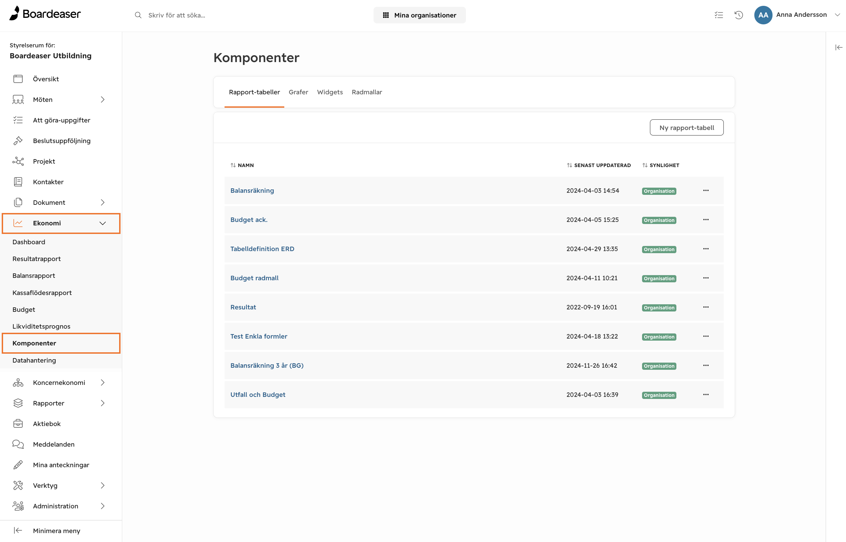Viewport: 846px width, 542px height.
Task: Expand the Dokument menu chevron
Action: coord(103,202)
